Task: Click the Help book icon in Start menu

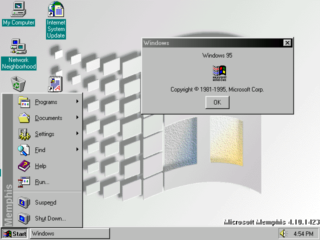Action: point(24,166)
